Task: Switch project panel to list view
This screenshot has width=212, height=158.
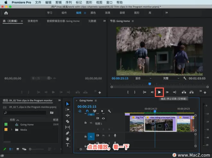Action: [x=11, y=149]
